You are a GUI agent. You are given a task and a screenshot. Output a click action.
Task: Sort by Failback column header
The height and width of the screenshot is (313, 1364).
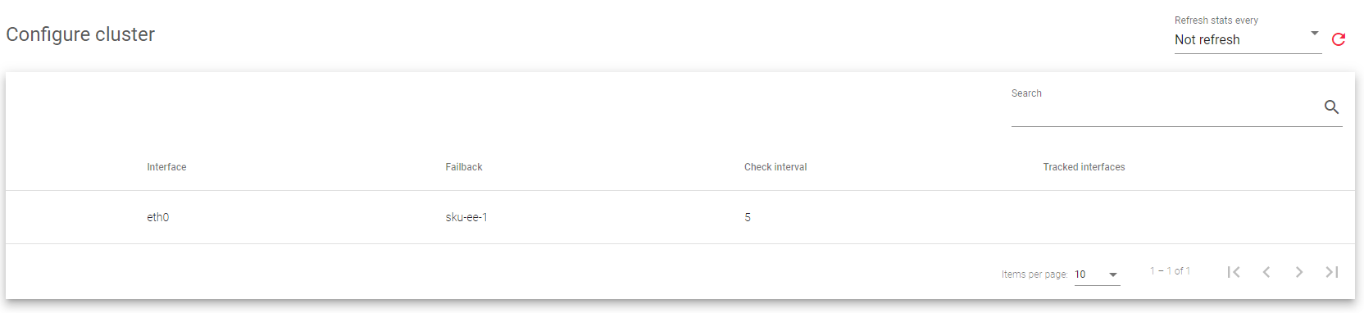[x=464, y=167]
